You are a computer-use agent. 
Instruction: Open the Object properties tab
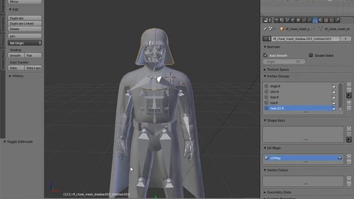coord(298,20)
